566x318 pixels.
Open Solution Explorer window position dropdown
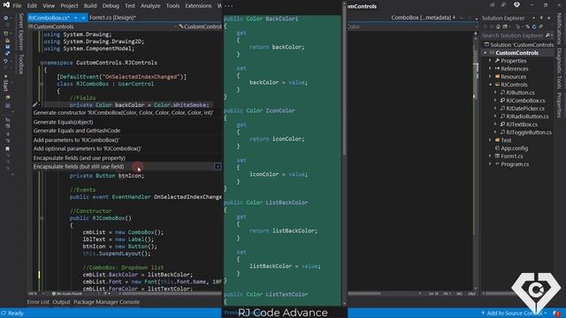534,18
